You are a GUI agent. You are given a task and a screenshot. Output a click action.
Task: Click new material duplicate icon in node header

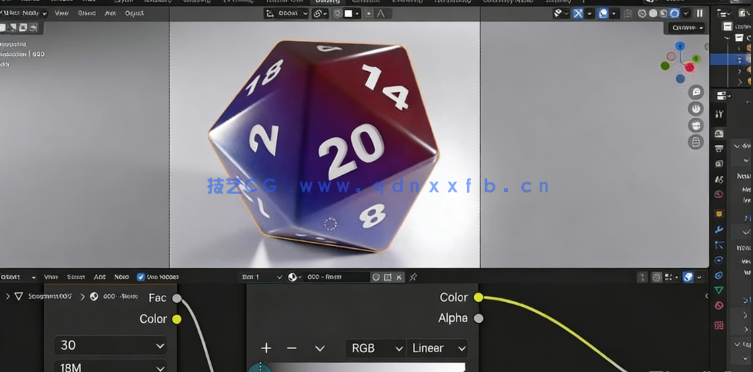[387, 277]
